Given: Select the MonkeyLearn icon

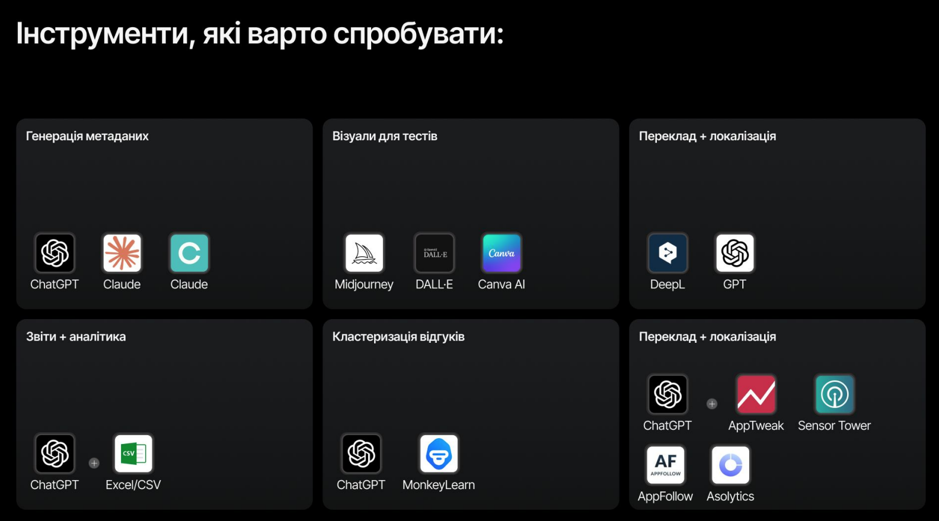Looking at the screenshot, I should 439,454.
